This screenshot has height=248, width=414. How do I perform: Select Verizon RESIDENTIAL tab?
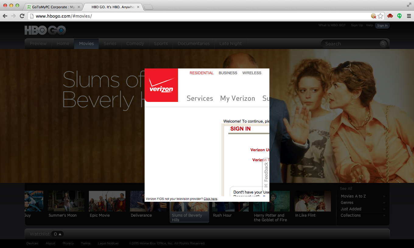click(202, 73)
